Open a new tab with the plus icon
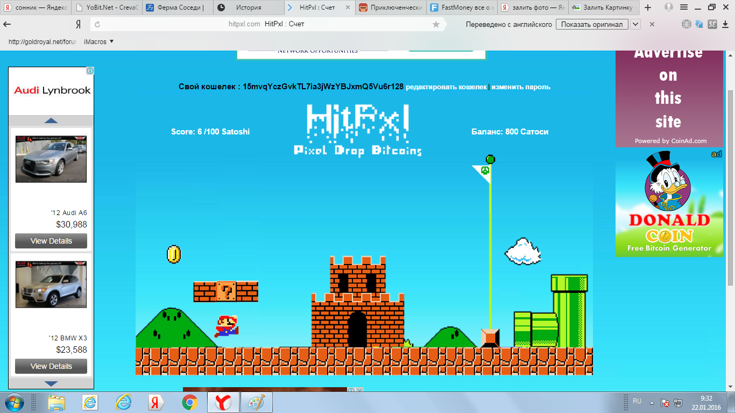Screen dimensions: 735x413 [x=648, y=8]
